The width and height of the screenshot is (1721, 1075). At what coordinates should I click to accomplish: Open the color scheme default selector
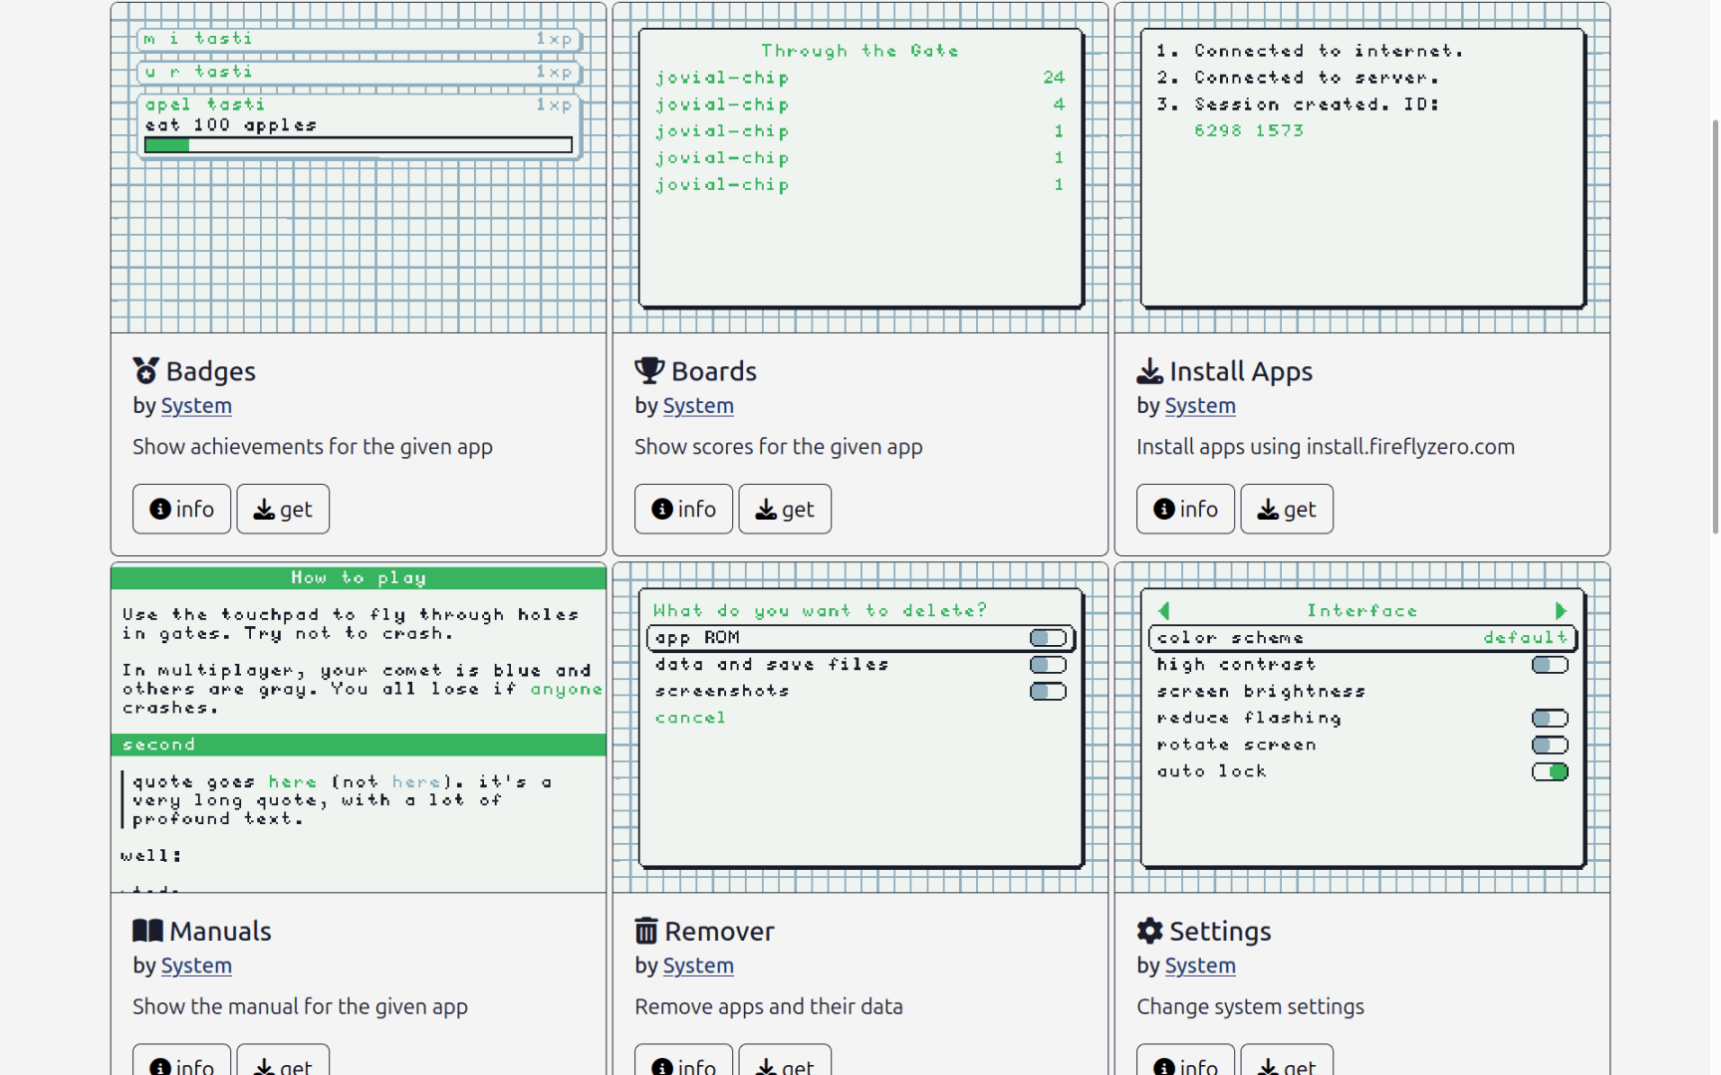coord(1525,638)
